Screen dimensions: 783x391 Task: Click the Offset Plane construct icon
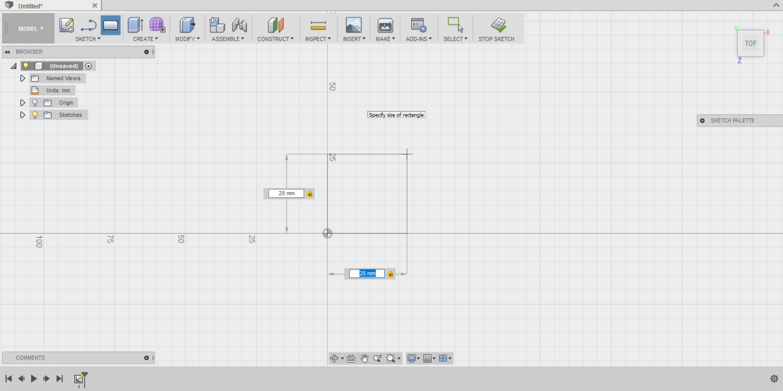click(x=276, y=25)
